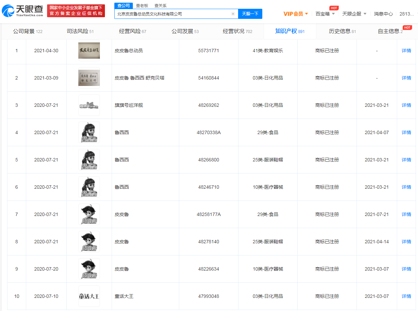Click trademark name 童话大王
The height and width of the screenshot is (311, 418).
click(x=124, y=296)
